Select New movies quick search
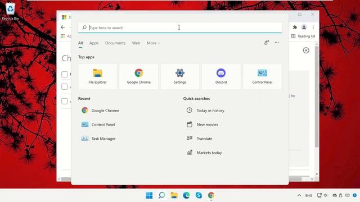This screenshot has width=360, height=202. [x=202, y=125]
